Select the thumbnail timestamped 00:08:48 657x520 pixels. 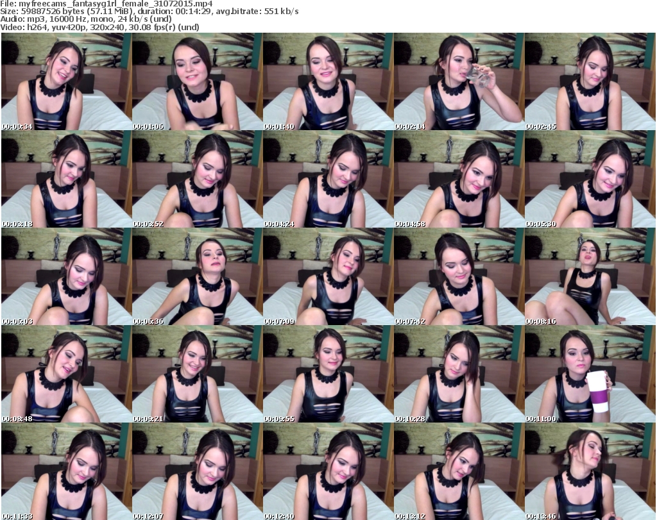click(67, 374)
